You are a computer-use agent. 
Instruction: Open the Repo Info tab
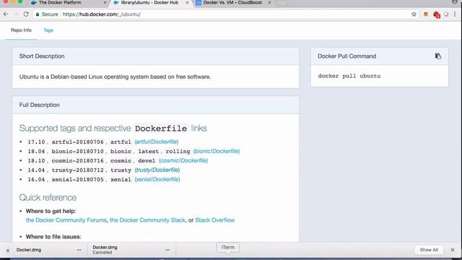tap(21, 30)
